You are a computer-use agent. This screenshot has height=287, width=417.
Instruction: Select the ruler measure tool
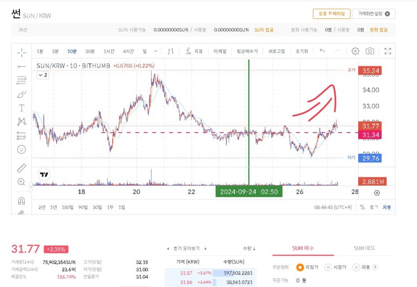point(22,168)
